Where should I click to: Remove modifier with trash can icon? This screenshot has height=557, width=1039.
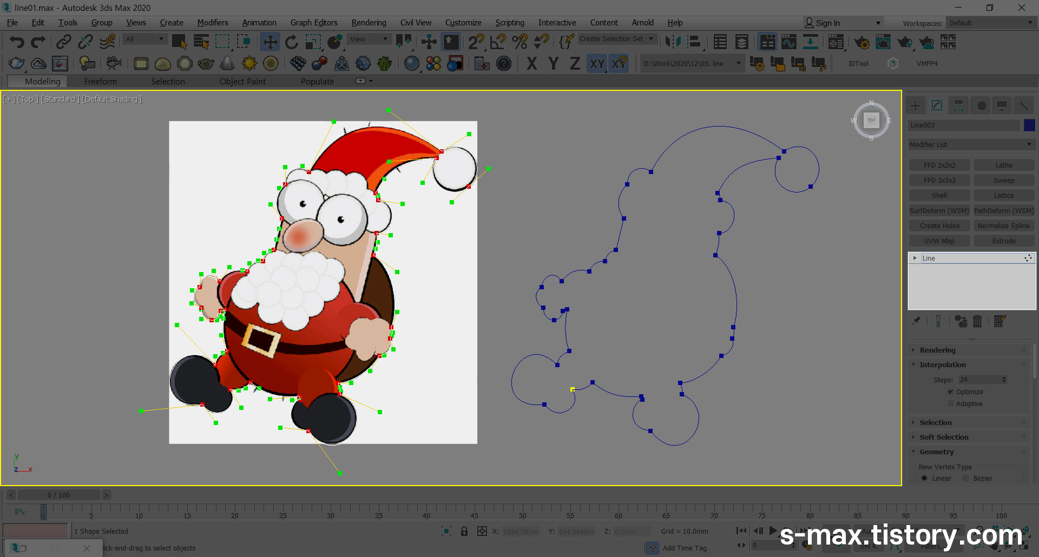click(x=977, y=321)
